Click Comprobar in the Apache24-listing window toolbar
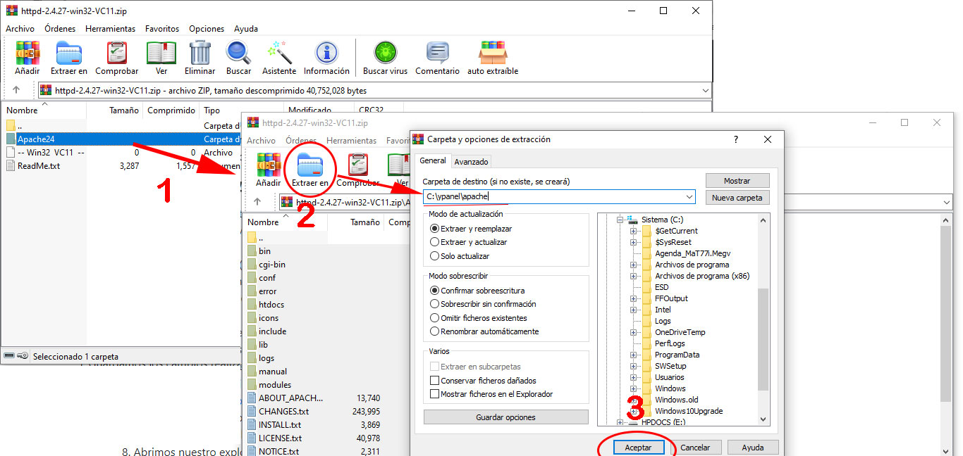The height and width of the screenshot is (456, 963). pos(117,58)
